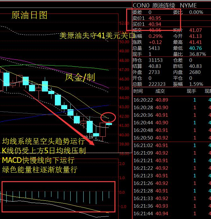Click the 振幅 value 1.59%
The image size is (211, 219).
coord(196,84)
